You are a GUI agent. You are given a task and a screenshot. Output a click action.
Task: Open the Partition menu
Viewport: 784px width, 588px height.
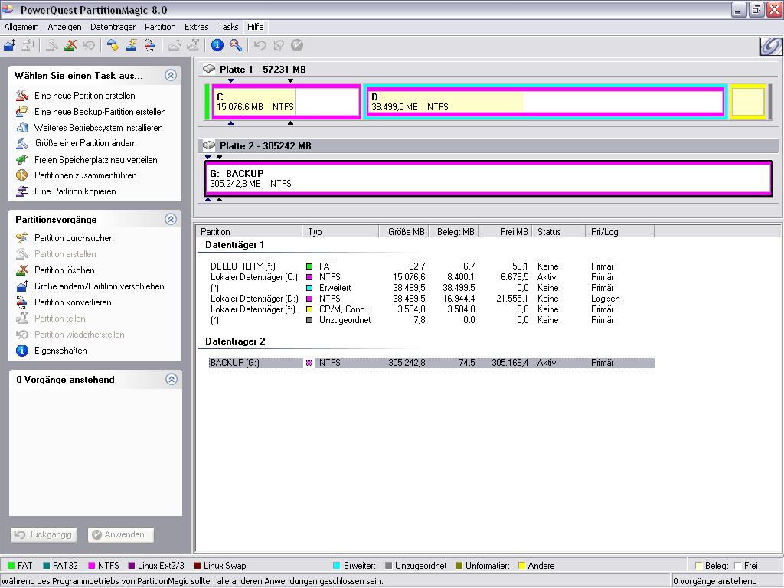(160, 27)
